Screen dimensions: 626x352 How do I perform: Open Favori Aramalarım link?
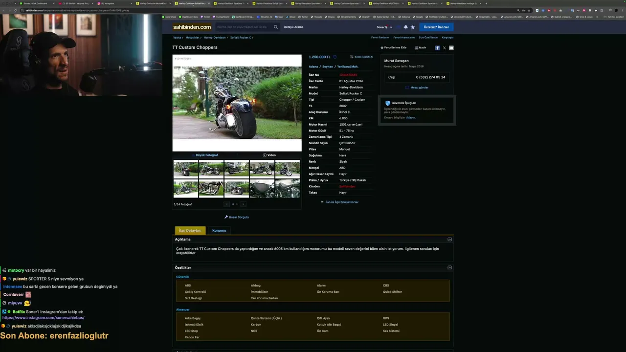(x=404, y=38)
